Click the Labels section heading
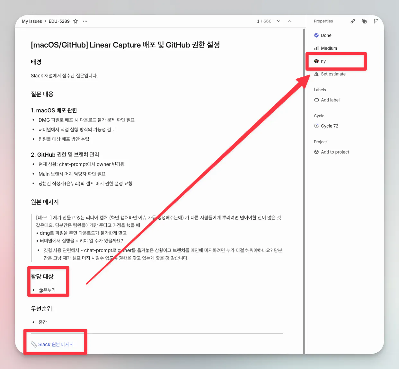The image size is (399, 369). tap(320, 90)
